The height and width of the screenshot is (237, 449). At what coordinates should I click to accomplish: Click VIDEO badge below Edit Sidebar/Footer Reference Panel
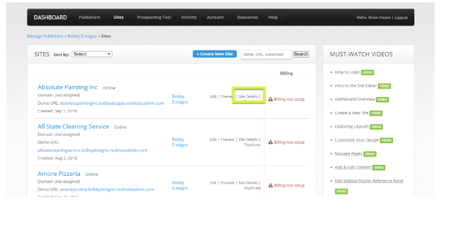[x=341, y=192]
